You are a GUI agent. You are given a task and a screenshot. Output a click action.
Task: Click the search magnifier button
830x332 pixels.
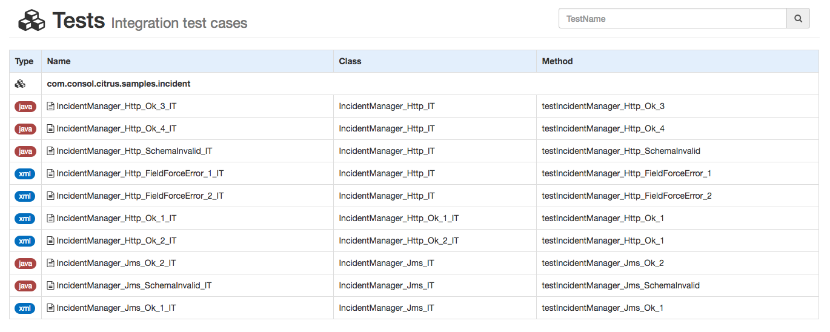(x=798, y=19)
